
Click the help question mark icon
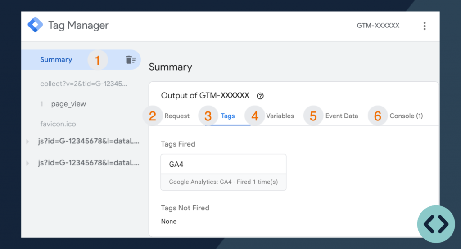pyautogui.click(x=260, y=96)
